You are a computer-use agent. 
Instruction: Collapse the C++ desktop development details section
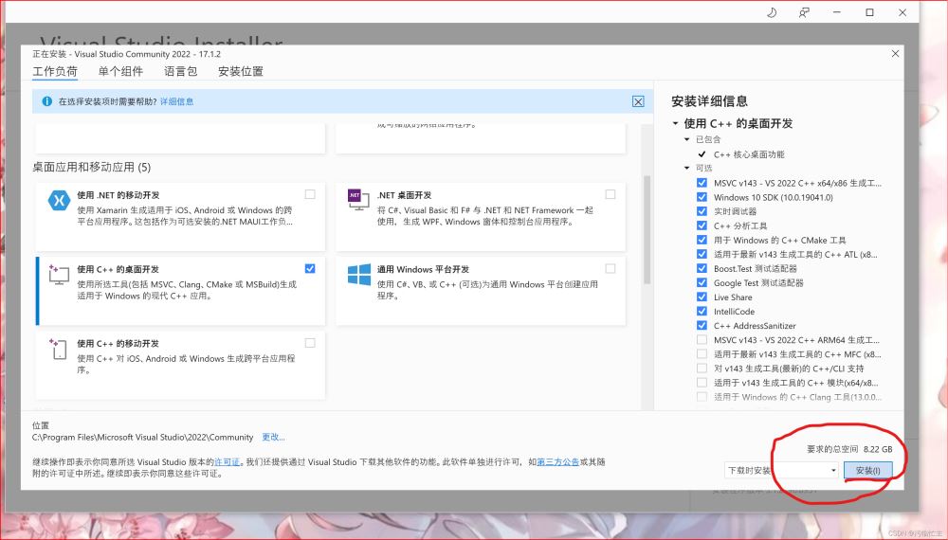point(675,124)
